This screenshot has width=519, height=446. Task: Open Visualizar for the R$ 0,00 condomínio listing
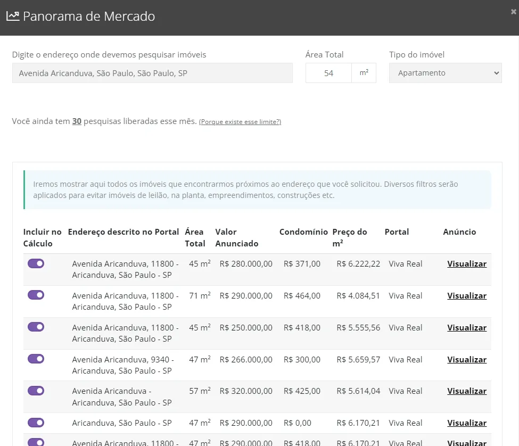(x=466, y=423)
